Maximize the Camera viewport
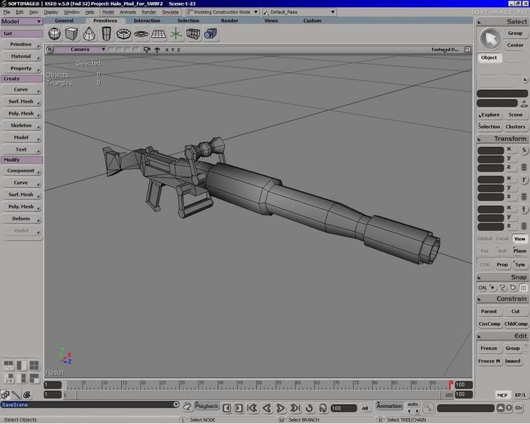The width and height of the screenshot is (530, 424). click(x=468, y=50)
